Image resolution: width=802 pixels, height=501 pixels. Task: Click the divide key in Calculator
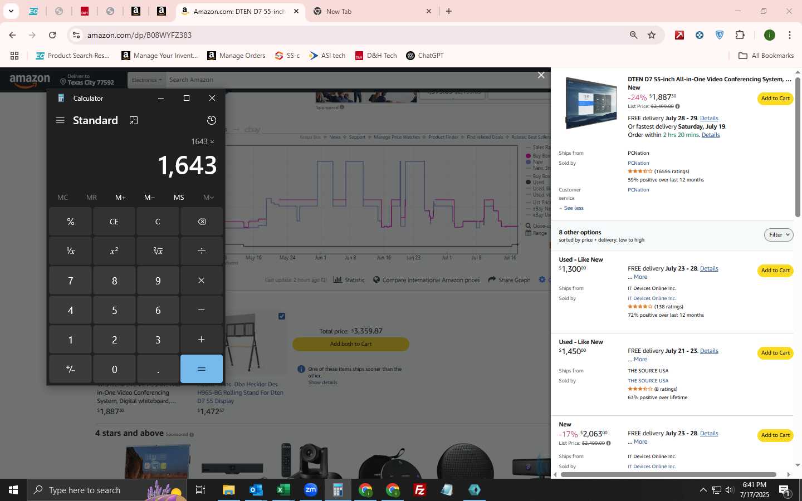(202, 251)
